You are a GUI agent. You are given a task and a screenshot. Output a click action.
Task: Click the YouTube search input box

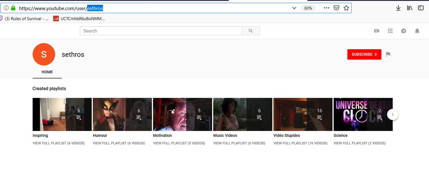[161, 31]
